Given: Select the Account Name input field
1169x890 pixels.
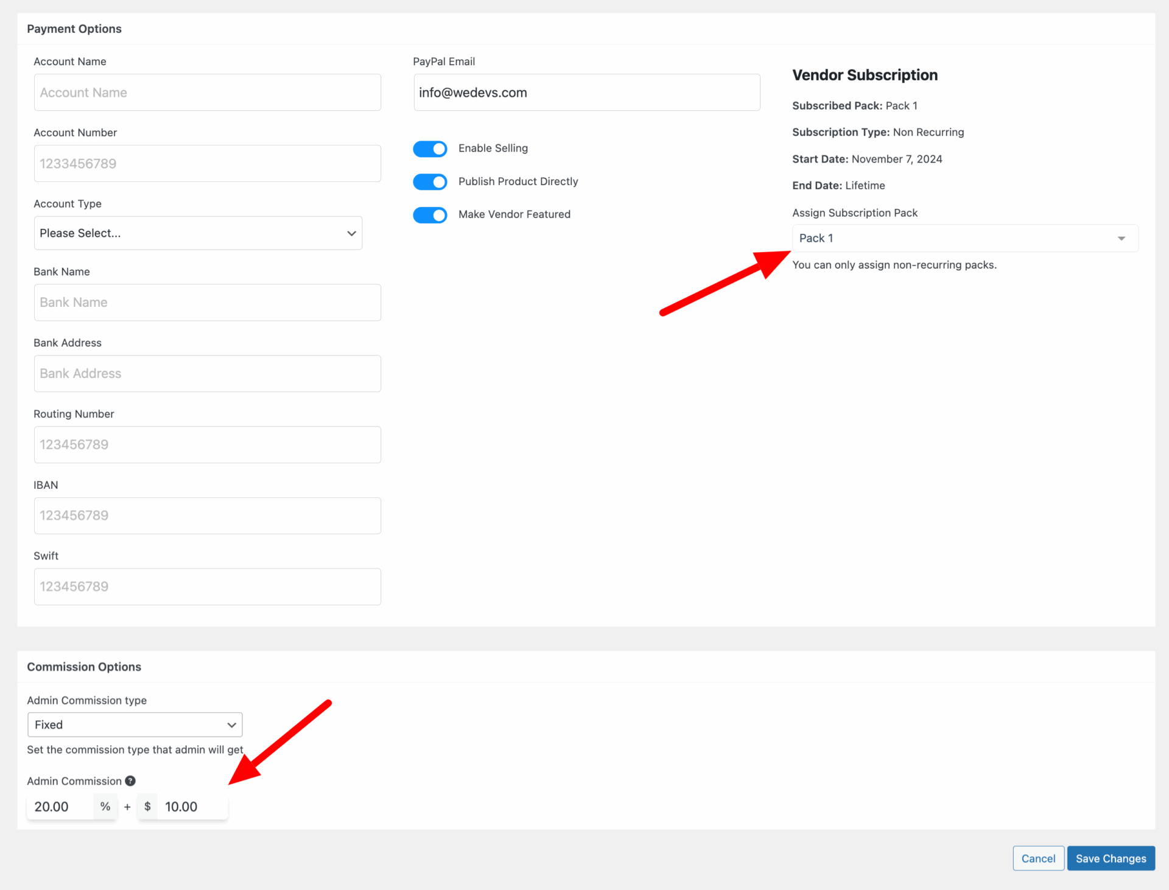Looking at the screenshot, I should 206,91.
